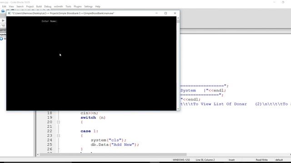The image size is (291, 163).
Task: Collapse code fold at line 20
Action: point(58,122)
